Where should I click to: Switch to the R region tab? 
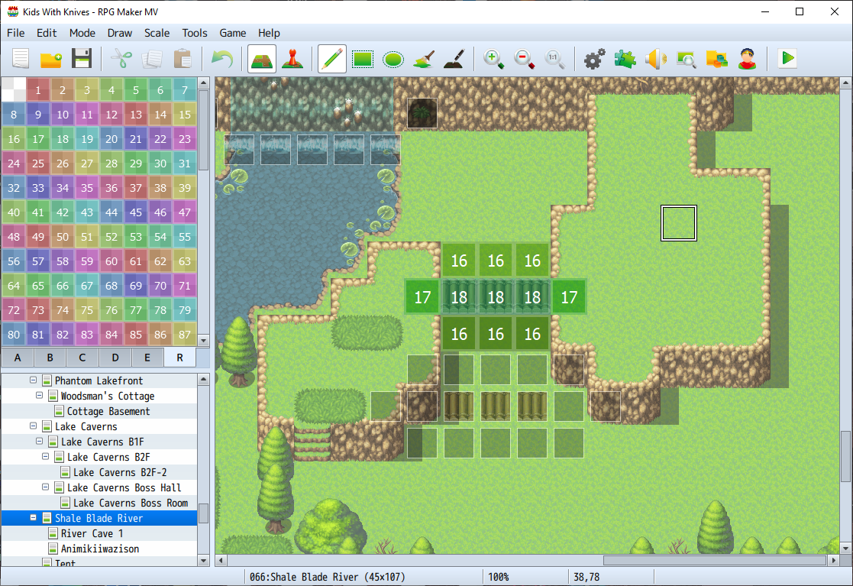(179, 358)
